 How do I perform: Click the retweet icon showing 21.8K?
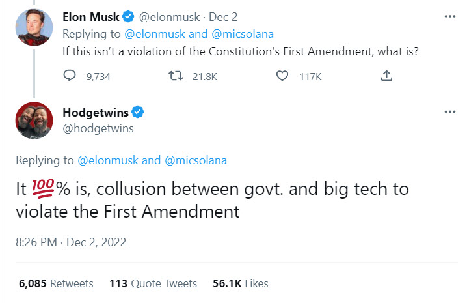[175, 76]
